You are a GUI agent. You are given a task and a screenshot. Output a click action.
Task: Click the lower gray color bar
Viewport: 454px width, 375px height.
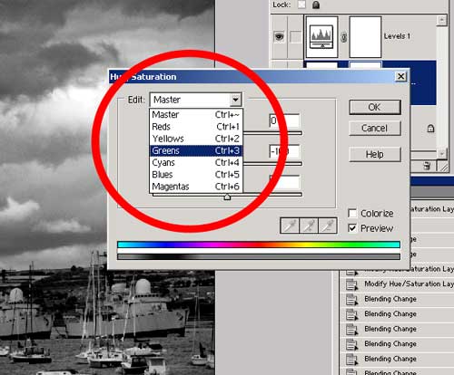point(259,256)
